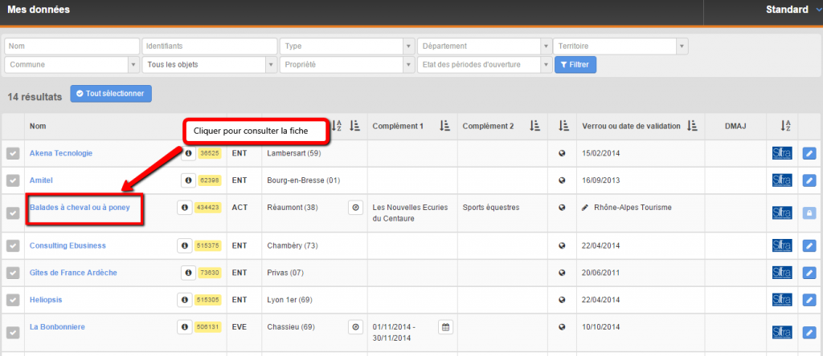Toggle checkbox for Heliopsis
823x356 pixels.
coord(13,300)
